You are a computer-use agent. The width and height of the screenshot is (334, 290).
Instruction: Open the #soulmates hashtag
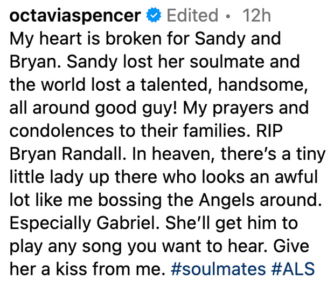coord(218,268)
